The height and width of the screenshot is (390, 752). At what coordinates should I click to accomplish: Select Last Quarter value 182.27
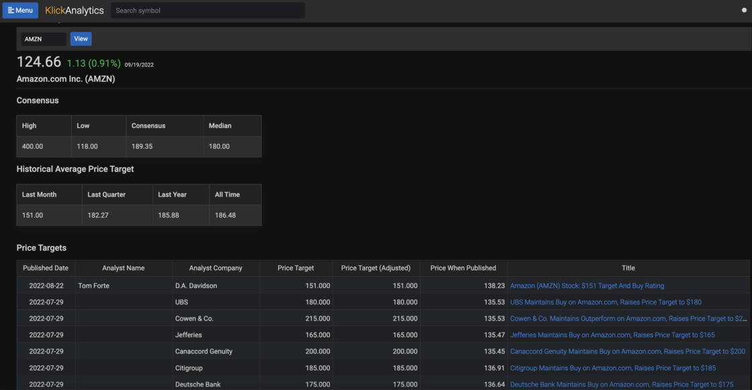point(98,215)
